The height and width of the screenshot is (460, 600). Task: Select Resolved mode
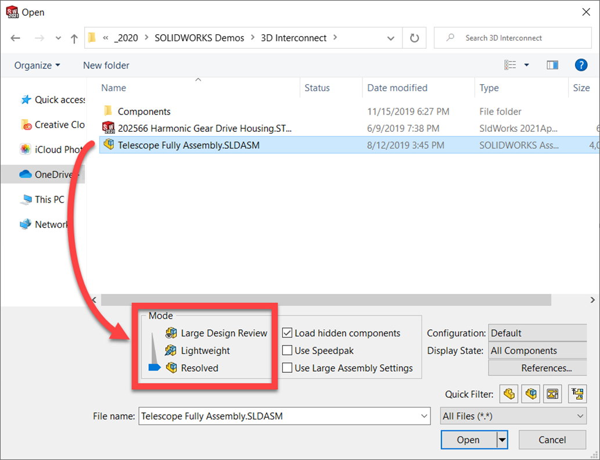click(192, 368)
